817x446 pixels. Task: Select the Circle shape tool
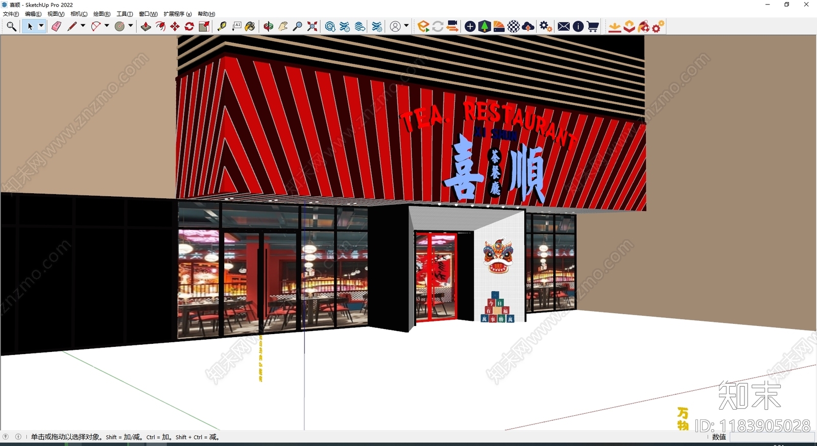point(120,27)
